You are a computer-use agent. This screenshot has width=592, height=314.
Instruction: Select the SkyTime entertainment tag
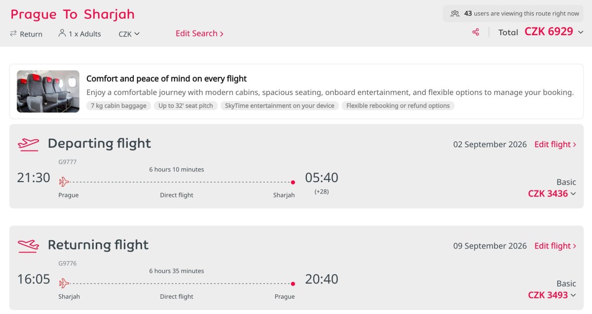[x=280, y=106]
